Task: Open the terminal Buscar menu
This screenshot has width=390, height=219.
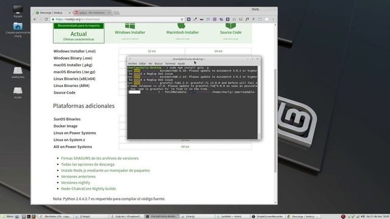Action: (x=158, y=63)
